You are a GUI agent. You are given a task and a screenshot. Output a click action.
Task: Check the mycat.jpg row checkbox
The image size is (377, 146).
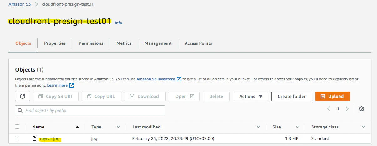[x=17, y=138]
